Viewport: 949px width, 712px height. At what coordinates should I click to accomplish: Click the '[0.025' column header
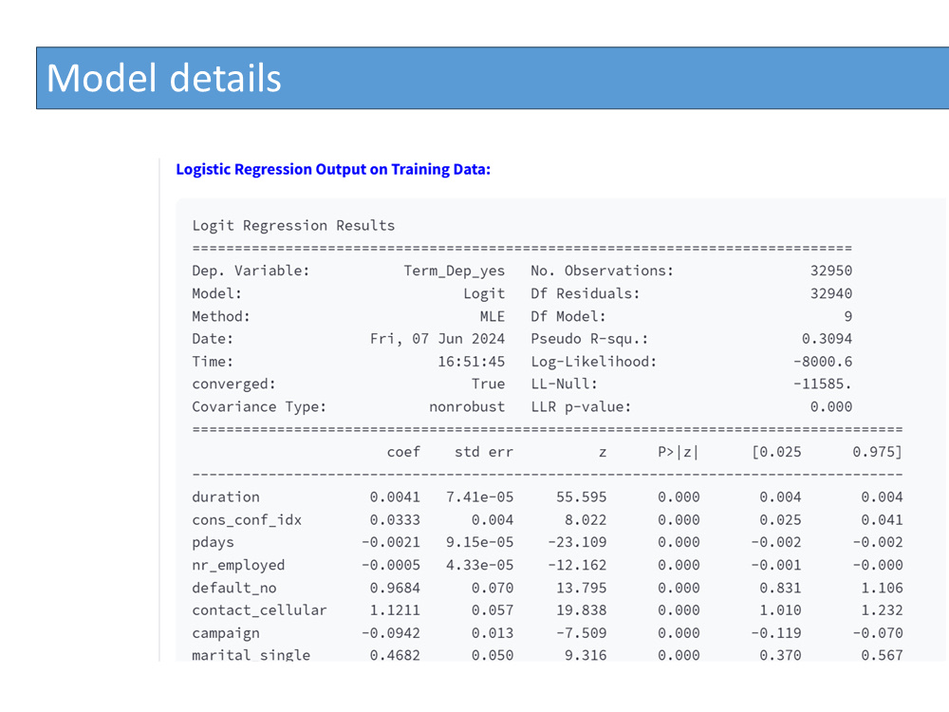[x=776, y=452]
